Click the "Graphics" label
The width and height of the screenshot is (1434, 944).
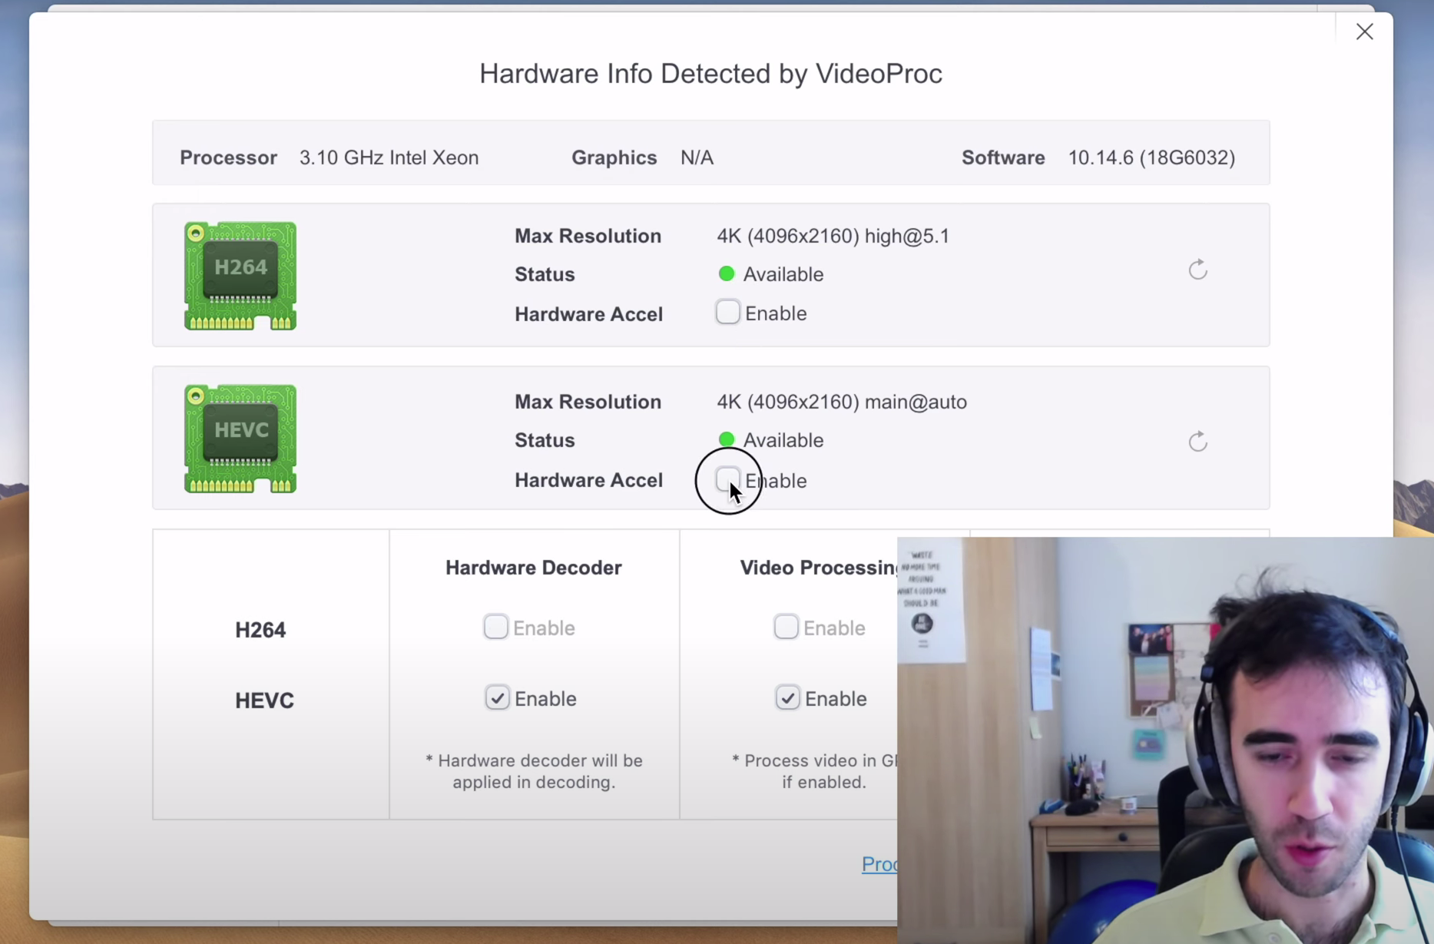coord(614,157)
